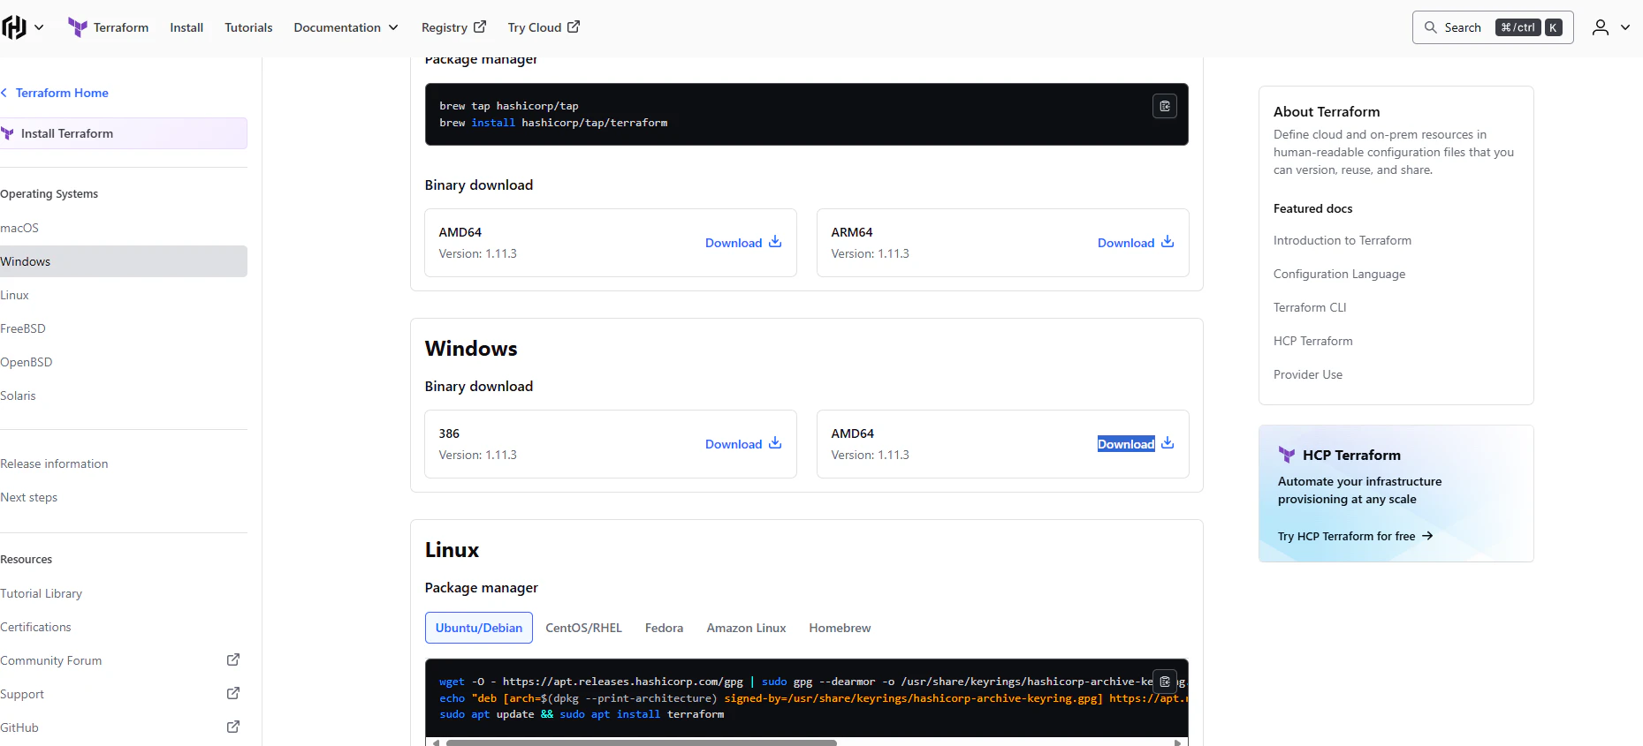1643x746 pixels.
Task: Click the user account icon
Action: [x=1601, y=27]
